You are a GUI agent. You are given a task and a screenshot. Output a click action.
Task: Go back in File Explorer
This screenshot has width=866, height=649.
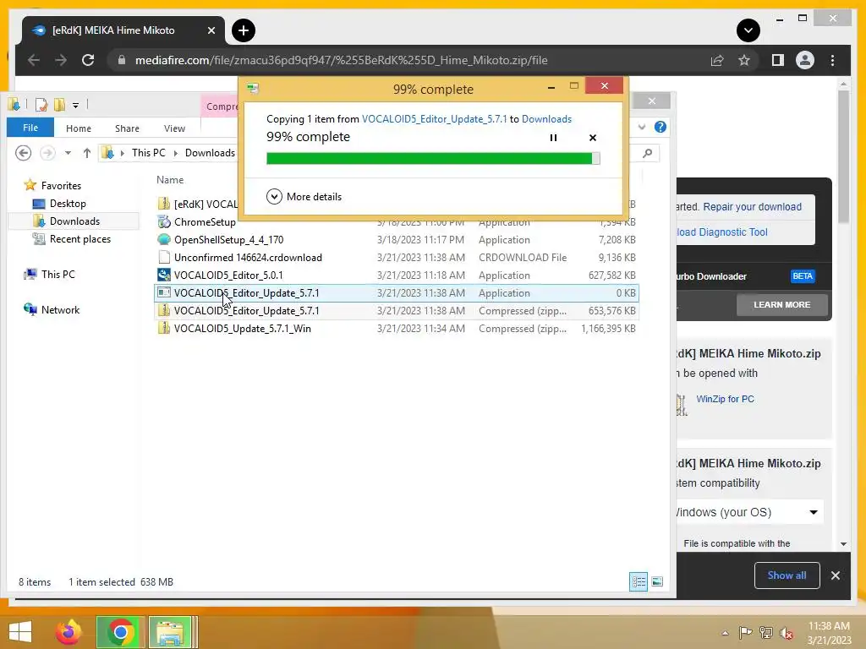click(x=23, y=153)
